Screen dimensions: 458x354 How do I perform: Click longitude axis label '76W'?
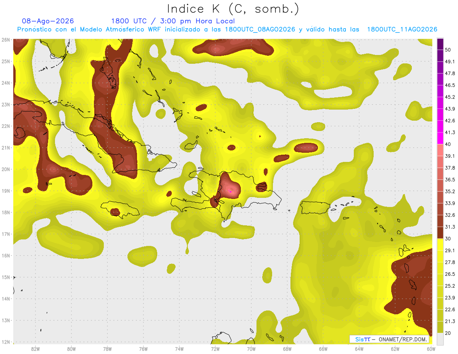144,349
